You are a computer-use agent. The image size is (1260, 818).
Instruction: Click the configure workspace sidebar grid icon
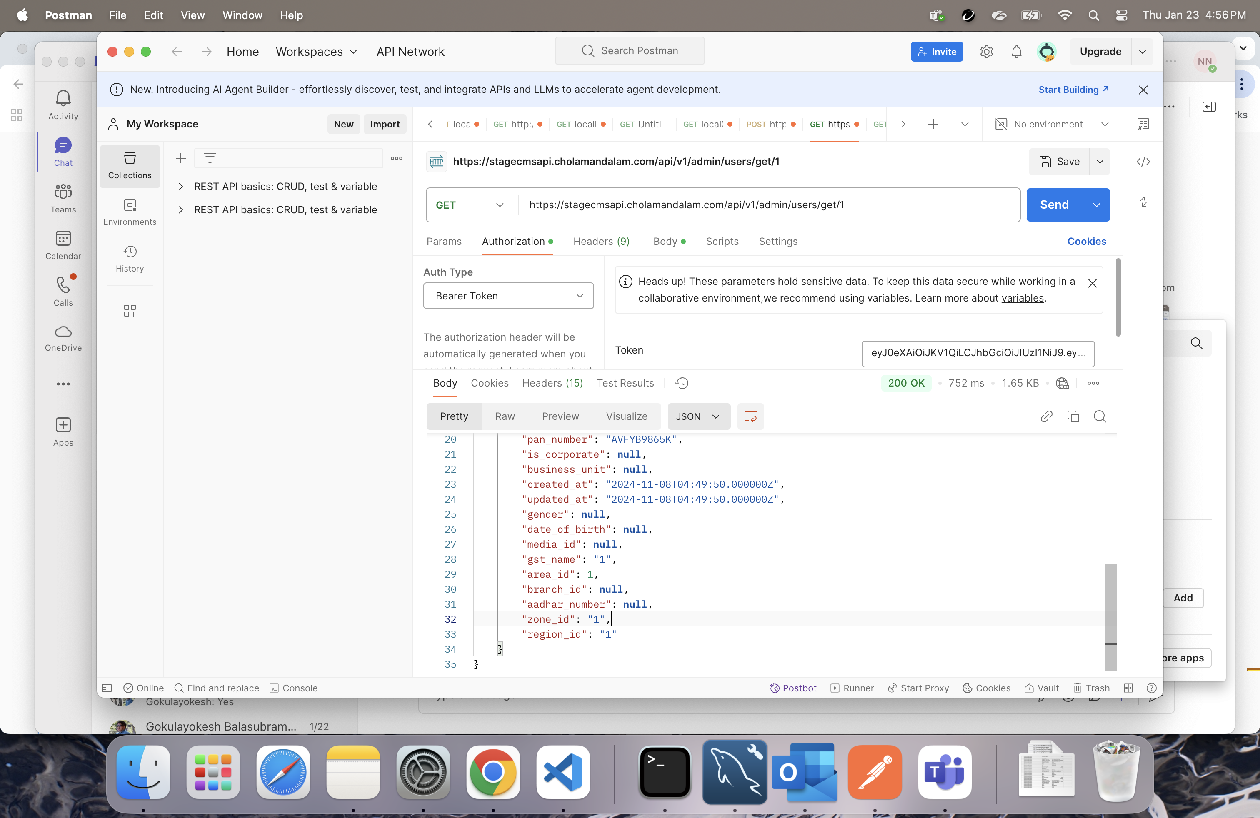[x=130, y=311]
